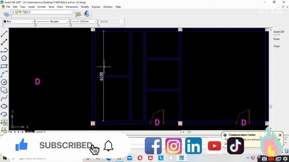Toggle layer 0 on/off lightbulb
Viewport: 289px width, 162px height.
13,12
